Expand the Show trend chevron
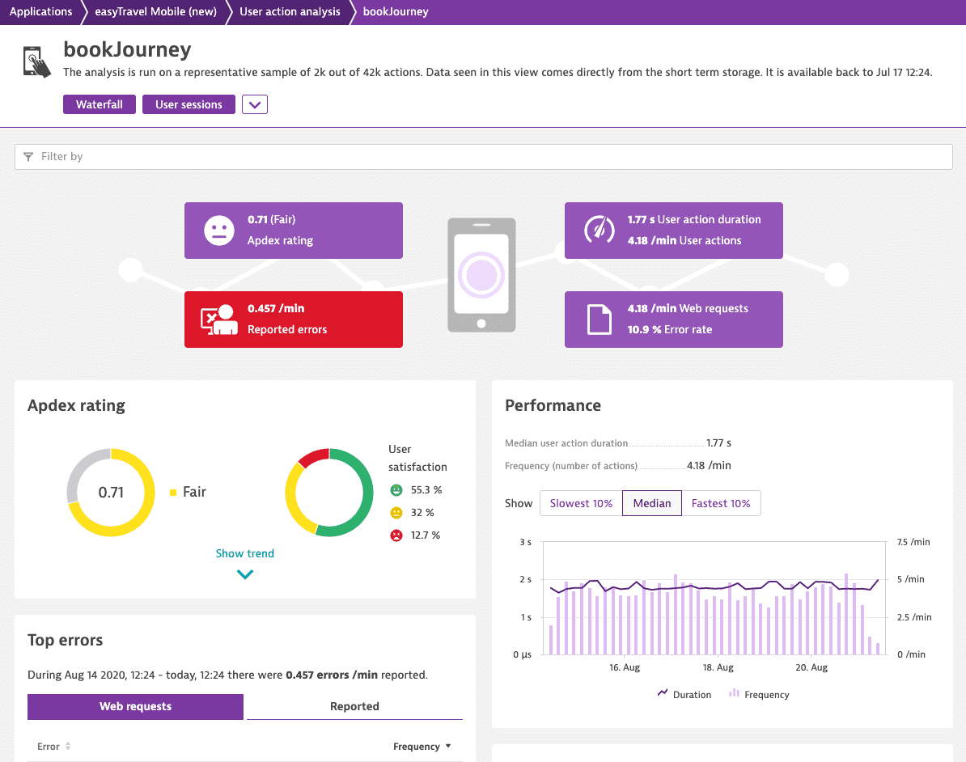Viewport: 966px width, 762px height. point(245,574)
